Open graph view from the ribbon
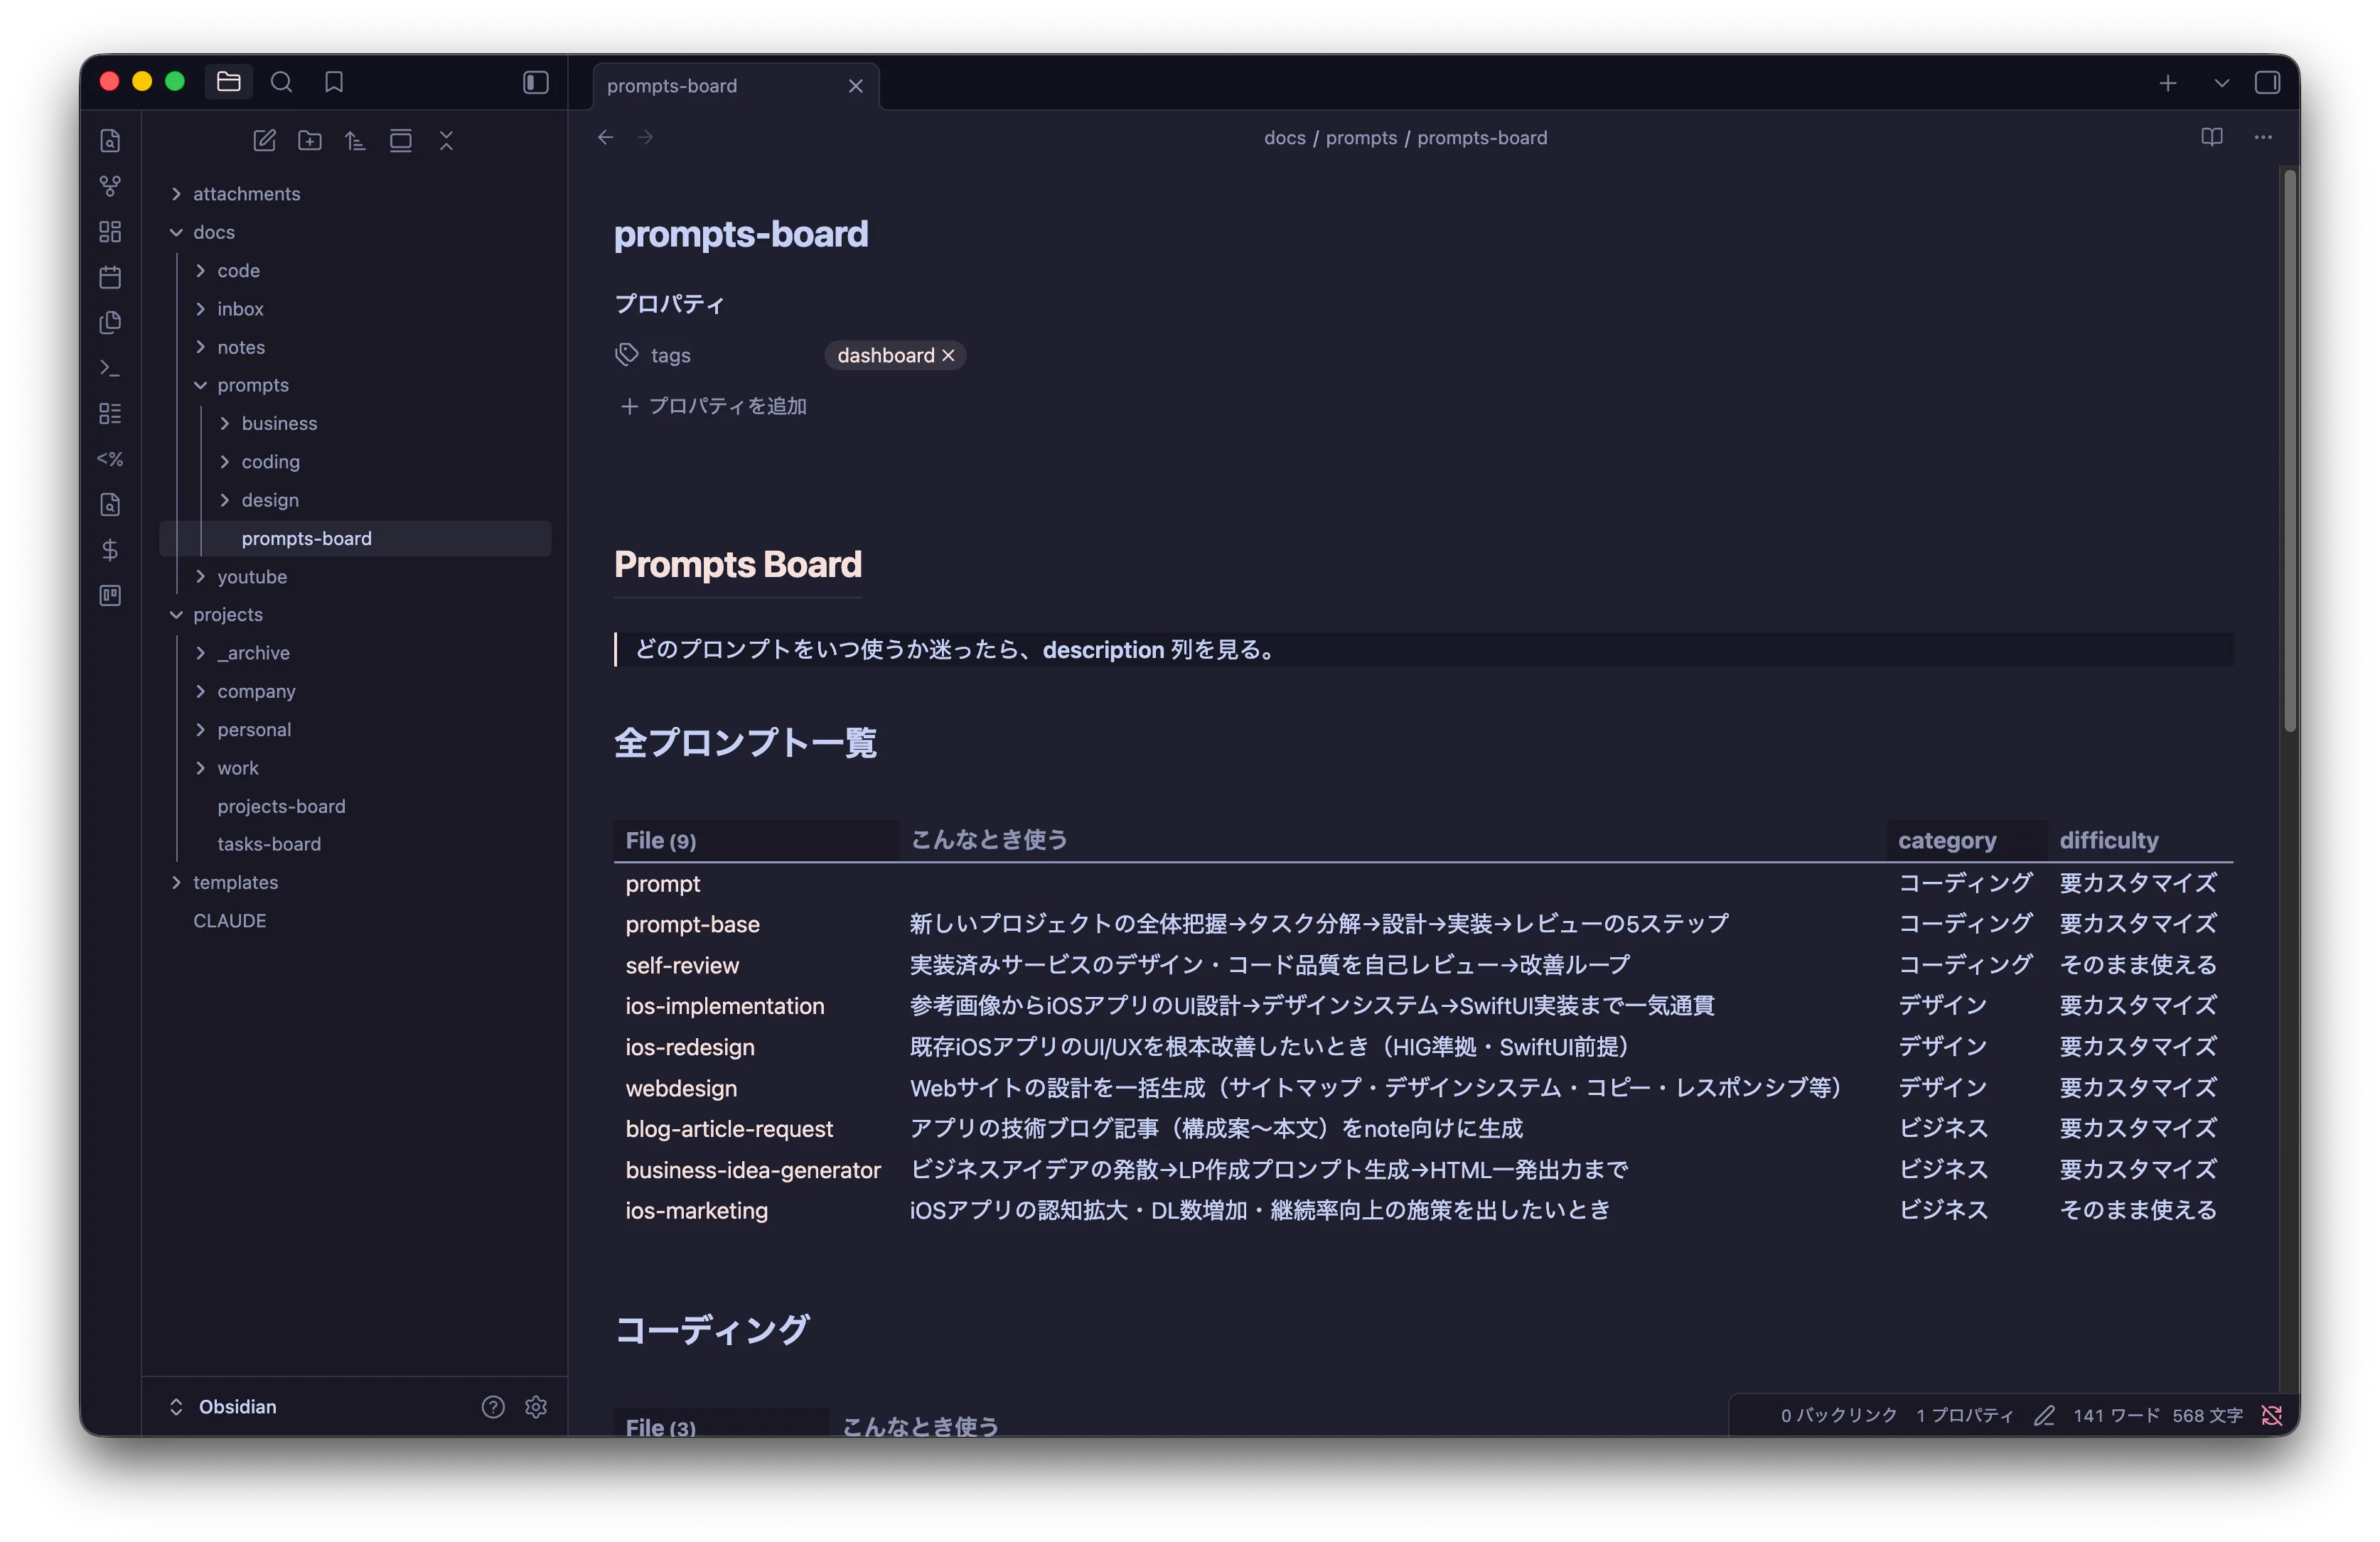 click(110, 186)
